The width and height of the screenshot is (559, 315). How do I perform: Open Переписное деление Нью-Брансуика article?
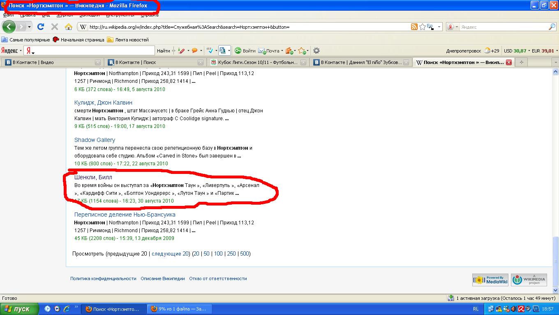[125, 215]
